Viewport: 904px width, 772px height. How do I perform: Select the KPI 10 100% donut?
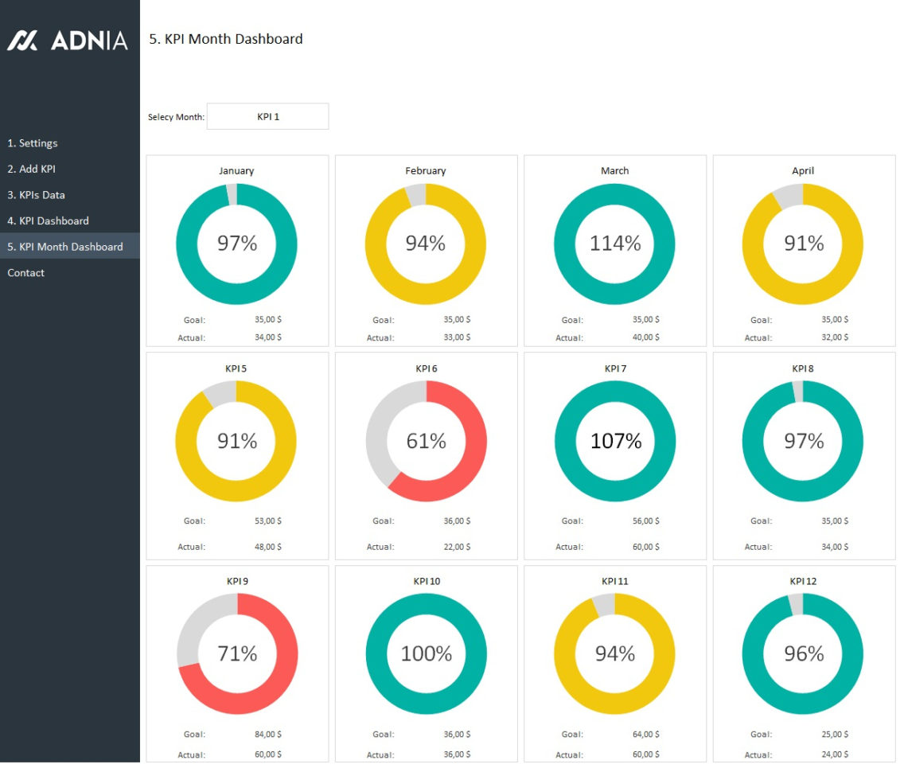pos(426,653)
